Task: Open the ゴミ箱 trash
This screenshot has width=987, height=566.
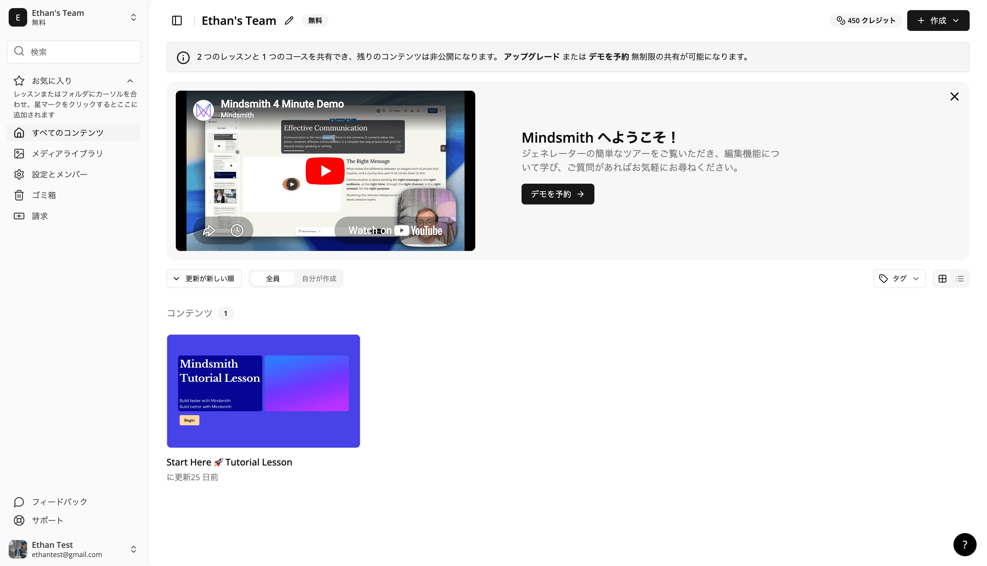Action: [x=73, y=195]
